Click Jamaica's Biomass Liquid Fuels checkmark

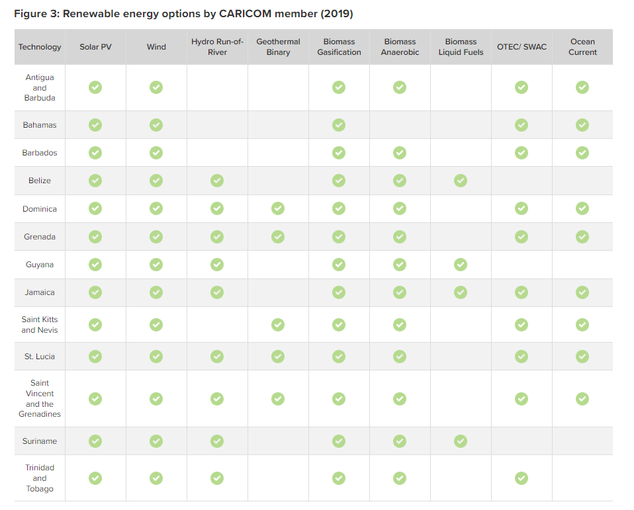click(461, 292)
